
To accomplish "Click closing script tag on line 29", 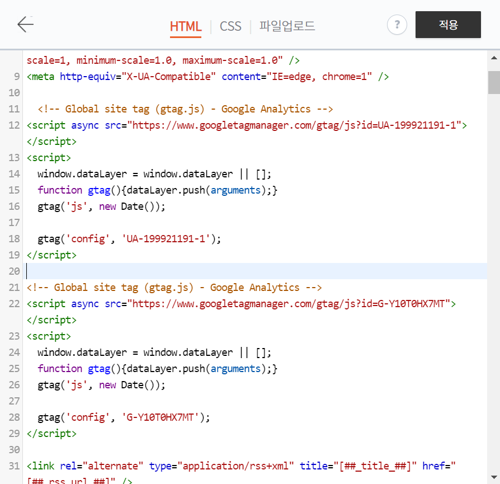I will (x=51, y=434).
